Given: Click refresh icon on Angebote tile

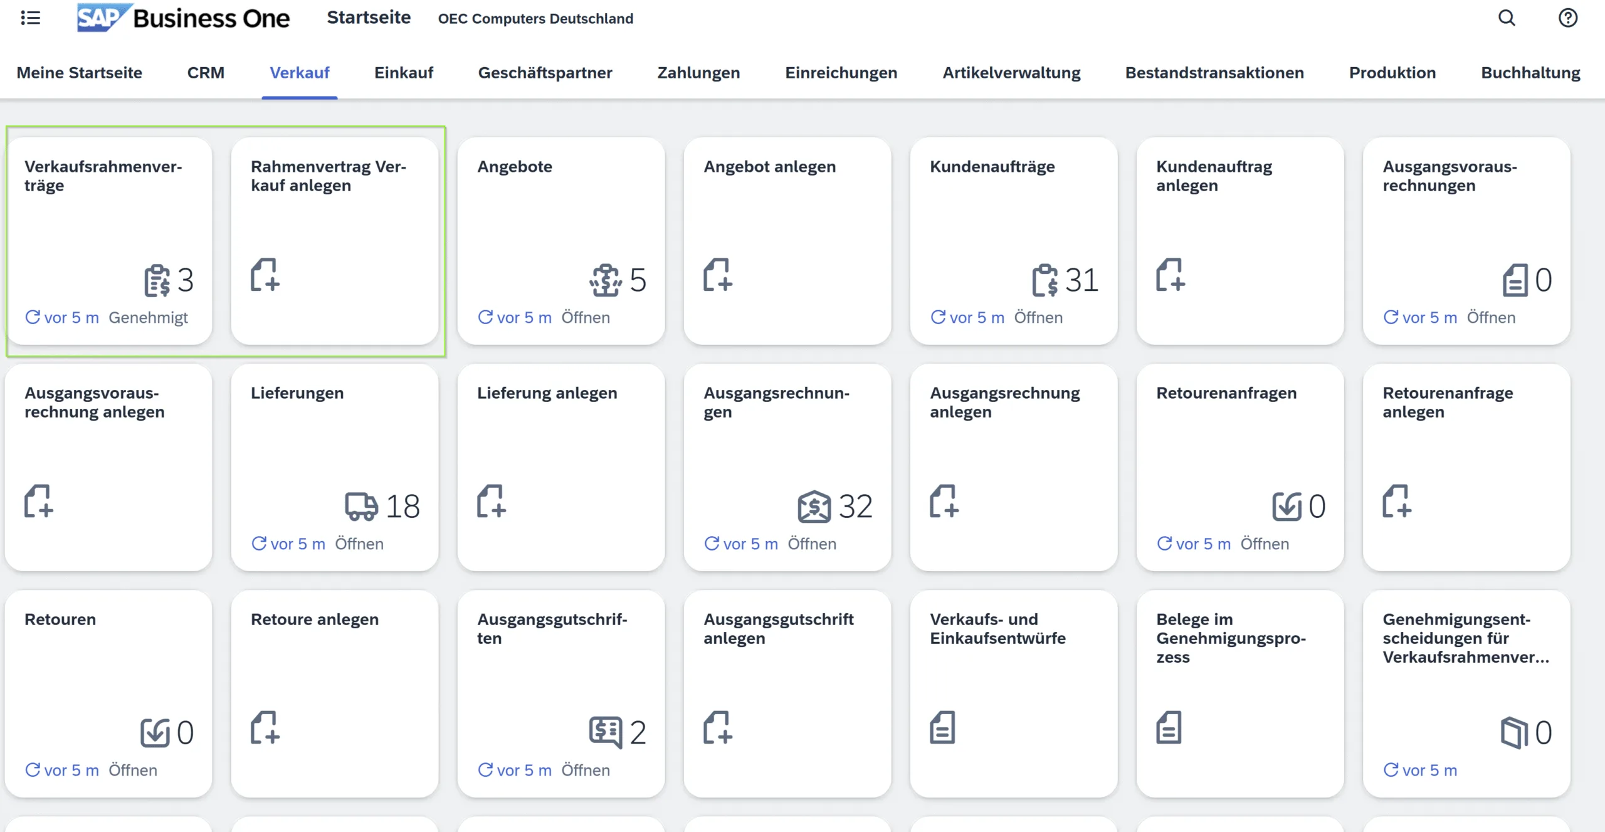Looking at the screenshot, I should click(x=485, y=317).
